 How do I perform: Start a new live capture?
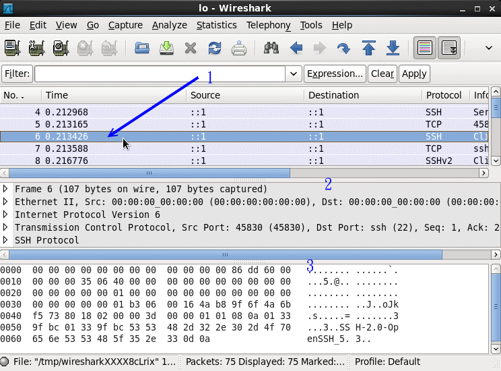click(x=61, y=48)
